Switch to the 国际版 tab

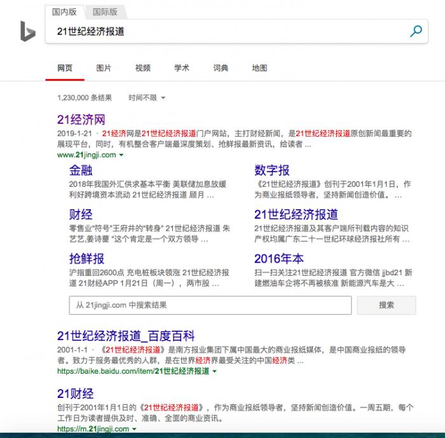[105, 12]
